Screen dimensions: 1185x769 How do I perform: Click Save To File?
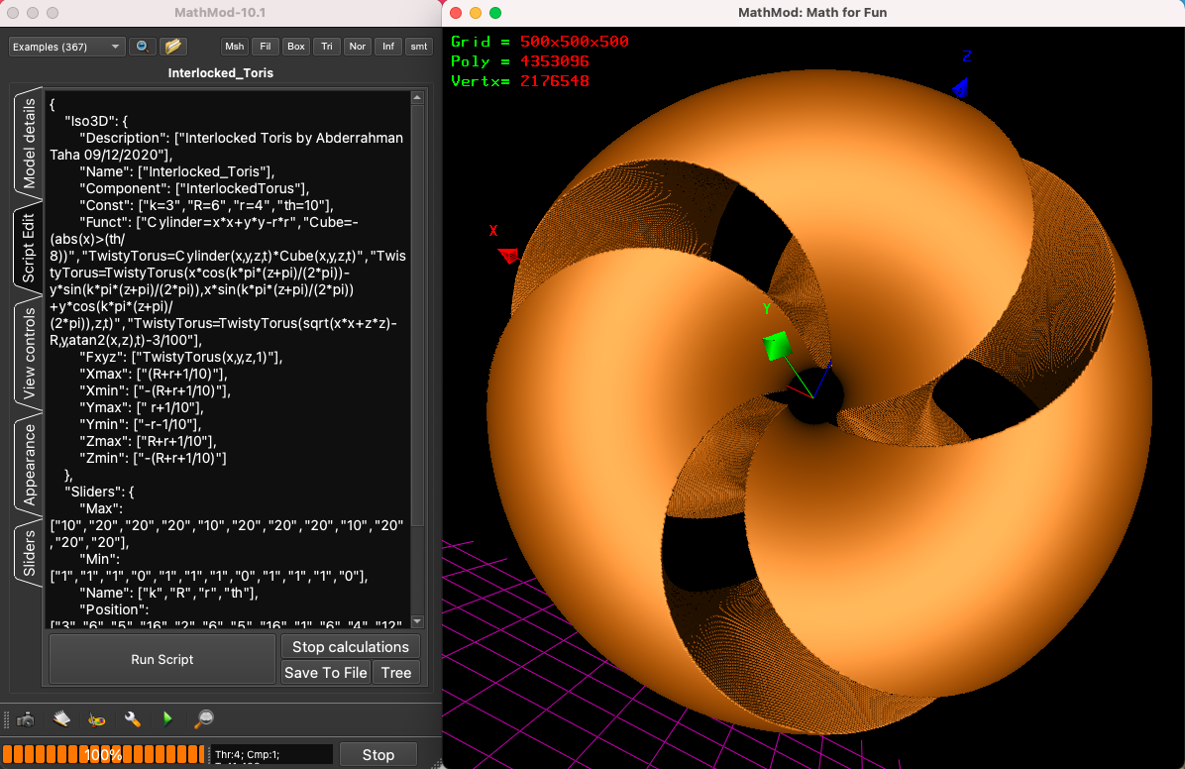tap(325, 673)
